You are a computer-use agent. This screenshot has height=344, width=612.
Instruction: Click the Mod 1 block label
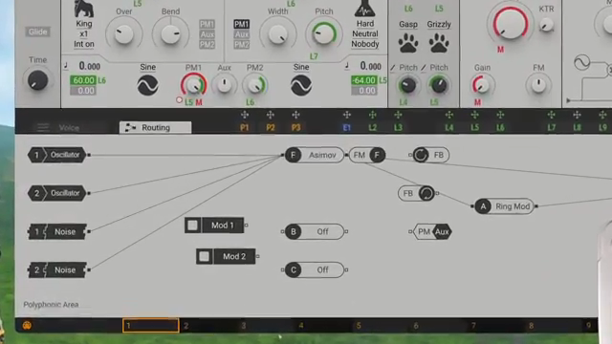click(223, 226)
